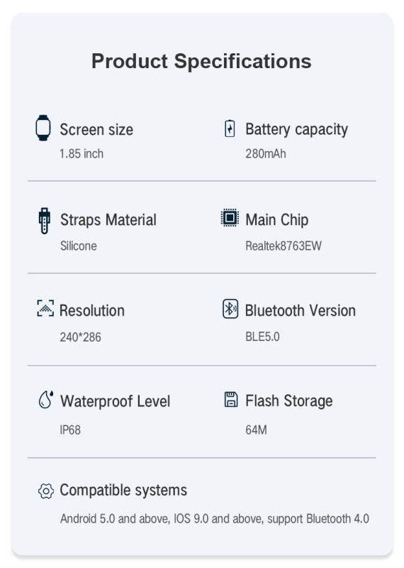The image size is (404, 568).
Task: Click the Product Specifications heading
Action: coord(201,61)
